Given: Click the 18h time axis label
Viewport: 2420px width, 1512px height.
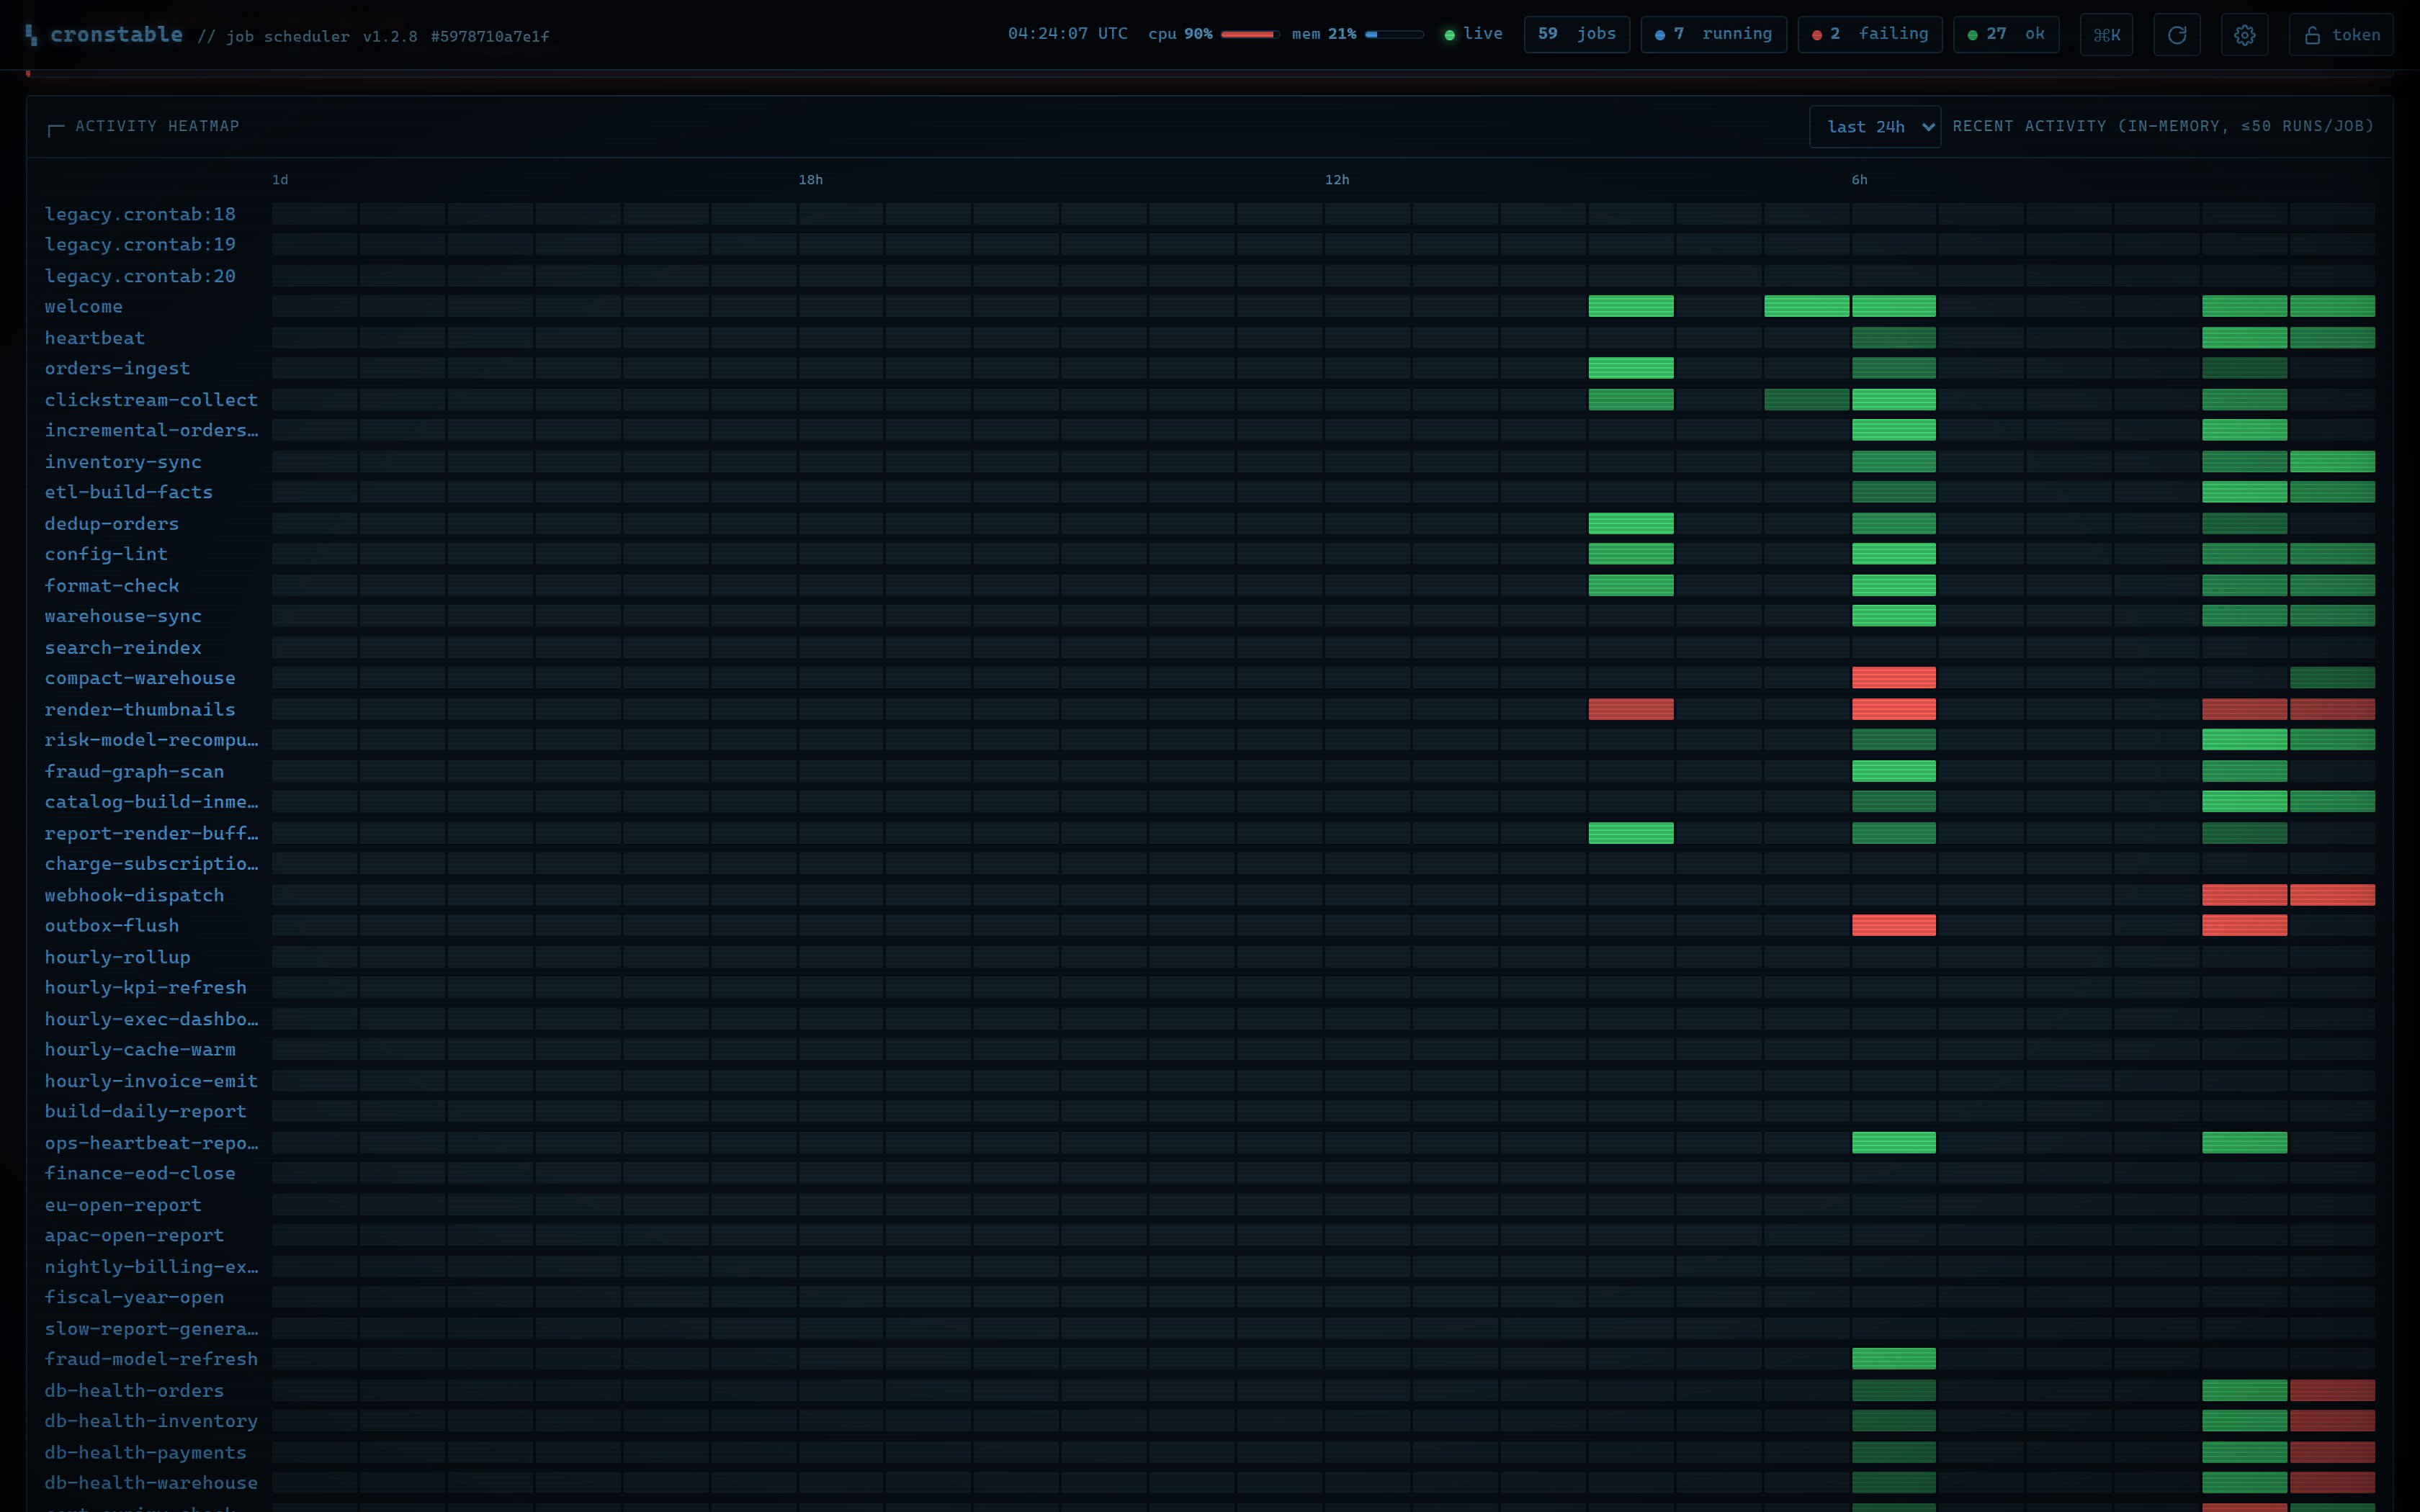Looking at the screenshot, I should 810,180.
